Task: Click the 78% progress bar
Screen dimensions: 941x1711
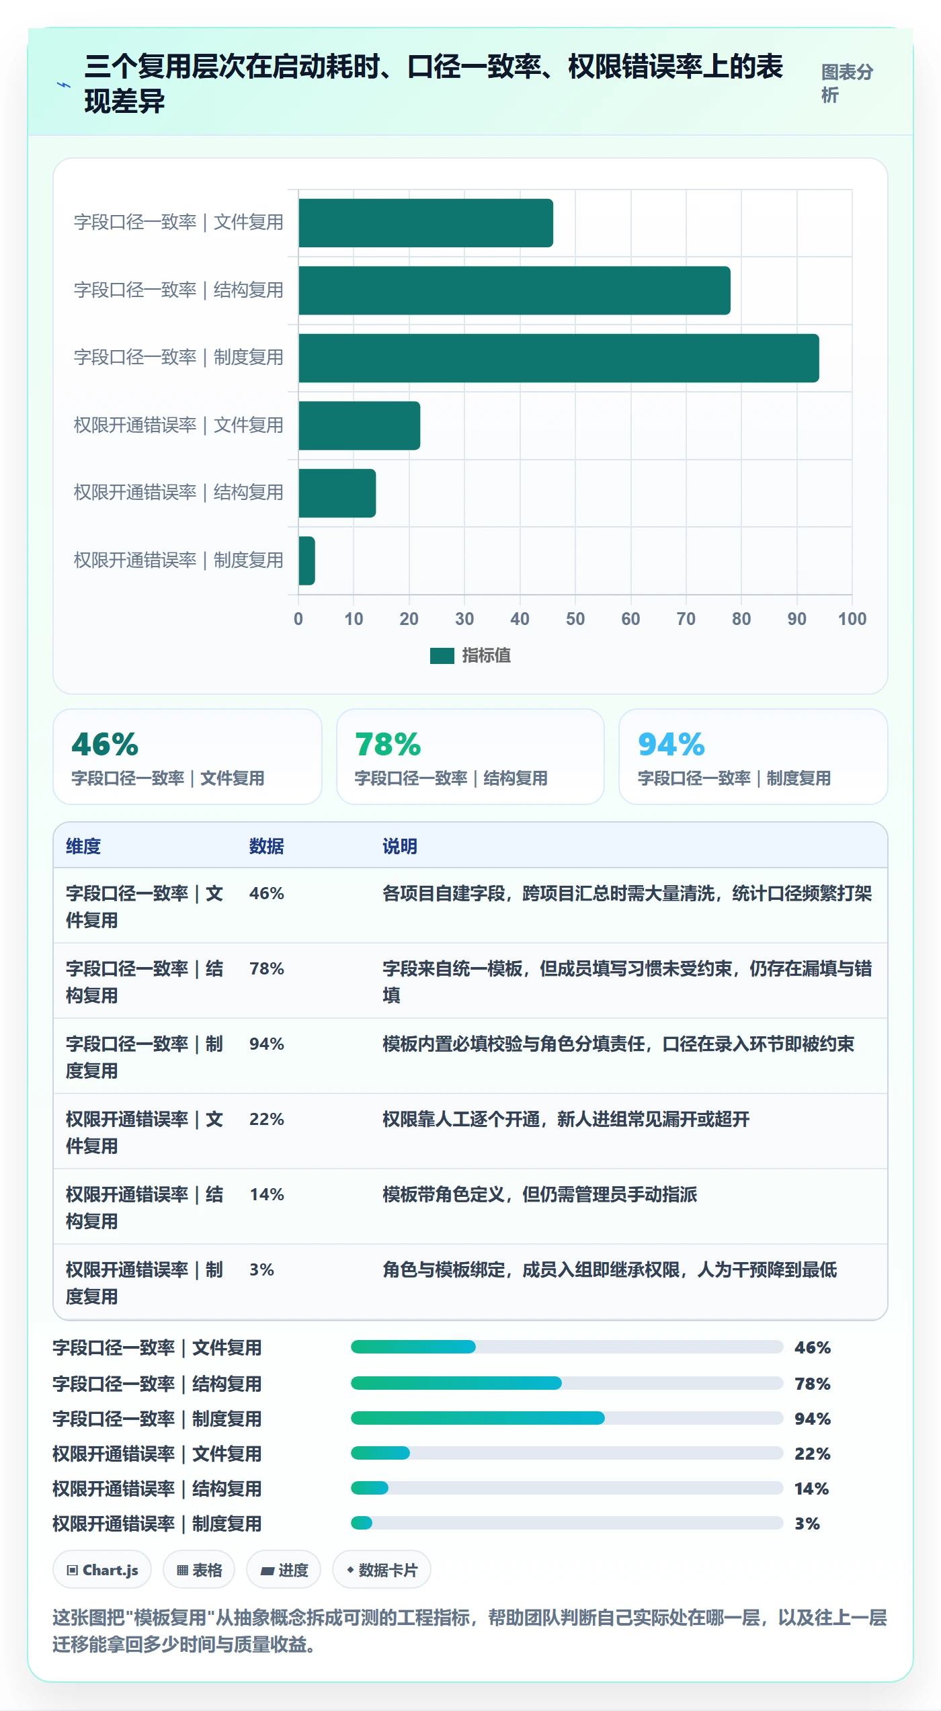Action: point(567,1383)
